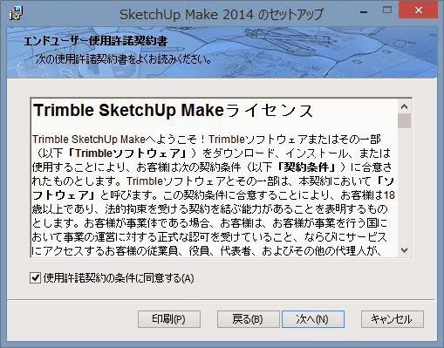The height and width of the screenshot is (348, 444).
Task: Click the installer icon in title bar
Action: (16, 13)
